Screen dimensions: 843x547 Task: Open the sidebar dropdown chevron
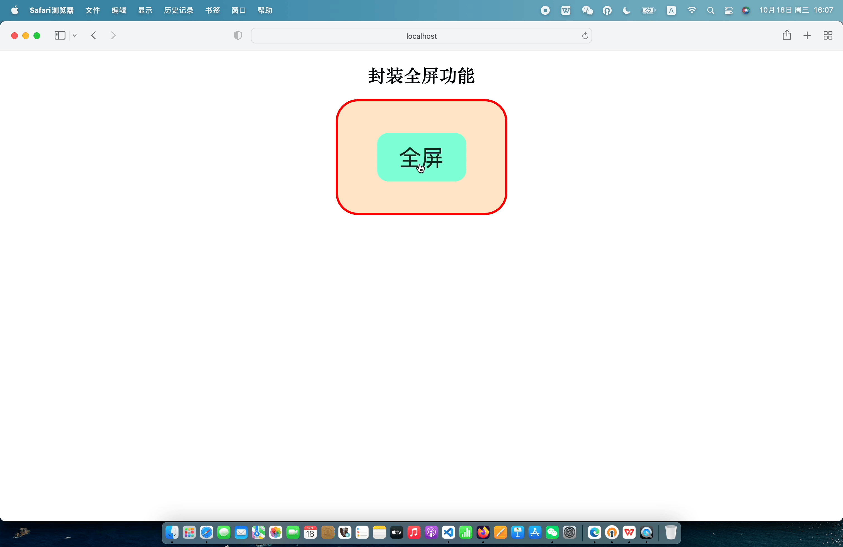pos(75,35)
